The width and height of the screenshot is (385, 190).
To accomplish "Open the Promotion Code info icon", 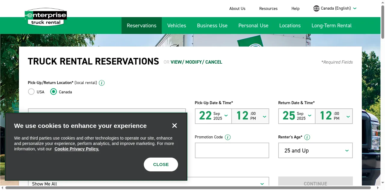I will coord(228,137).
